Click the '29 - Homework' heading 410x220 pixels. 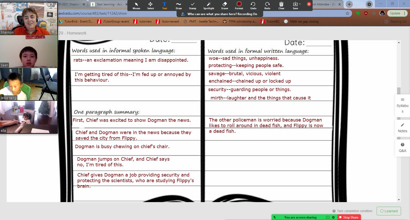pos(72,33)
